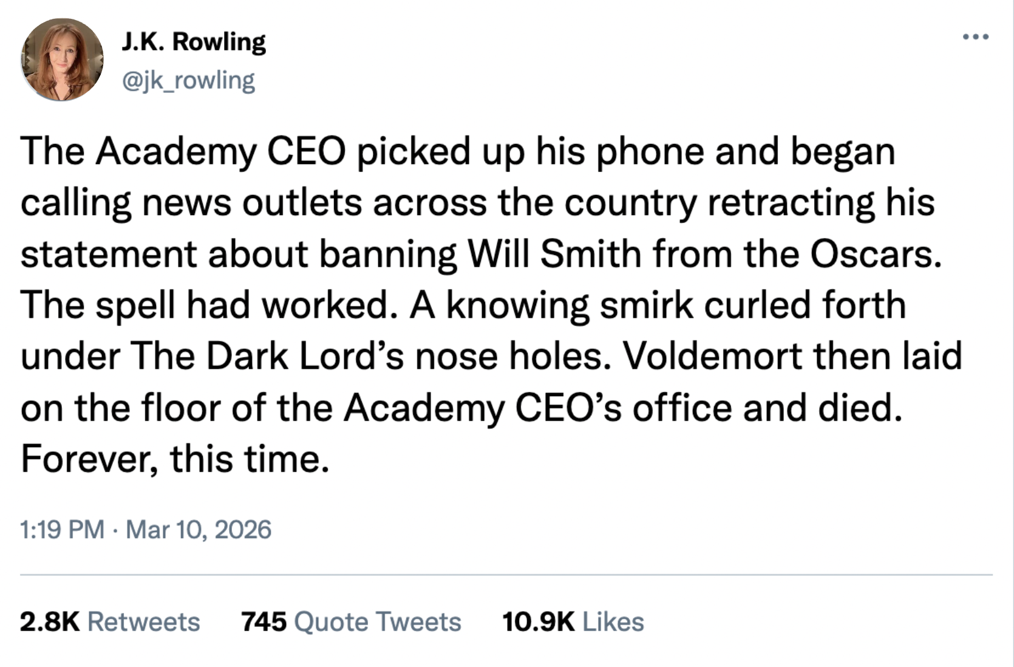Click the @jk_rowling handle

click(188, 80)
